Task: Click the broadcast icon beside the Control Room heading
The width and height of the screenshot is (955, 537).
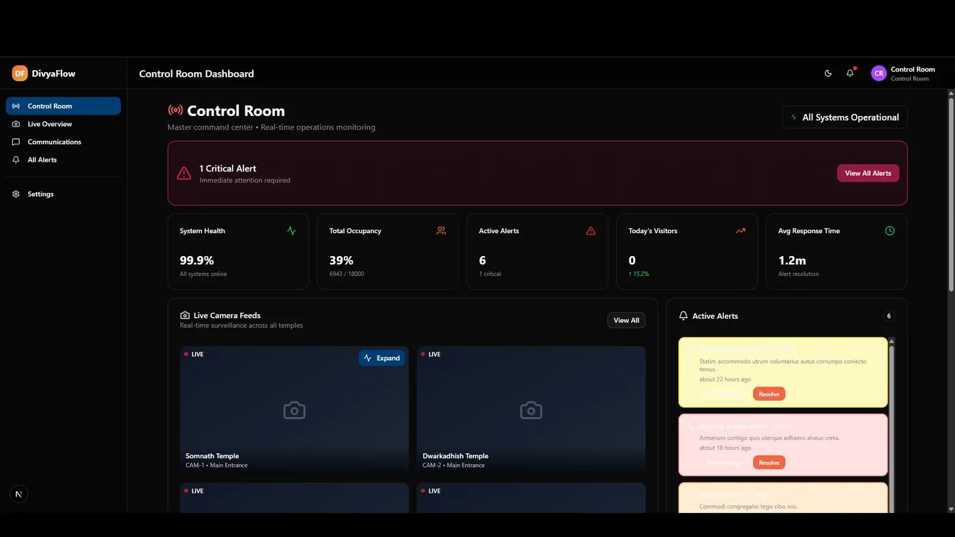Action: click(x=175, y=110)
